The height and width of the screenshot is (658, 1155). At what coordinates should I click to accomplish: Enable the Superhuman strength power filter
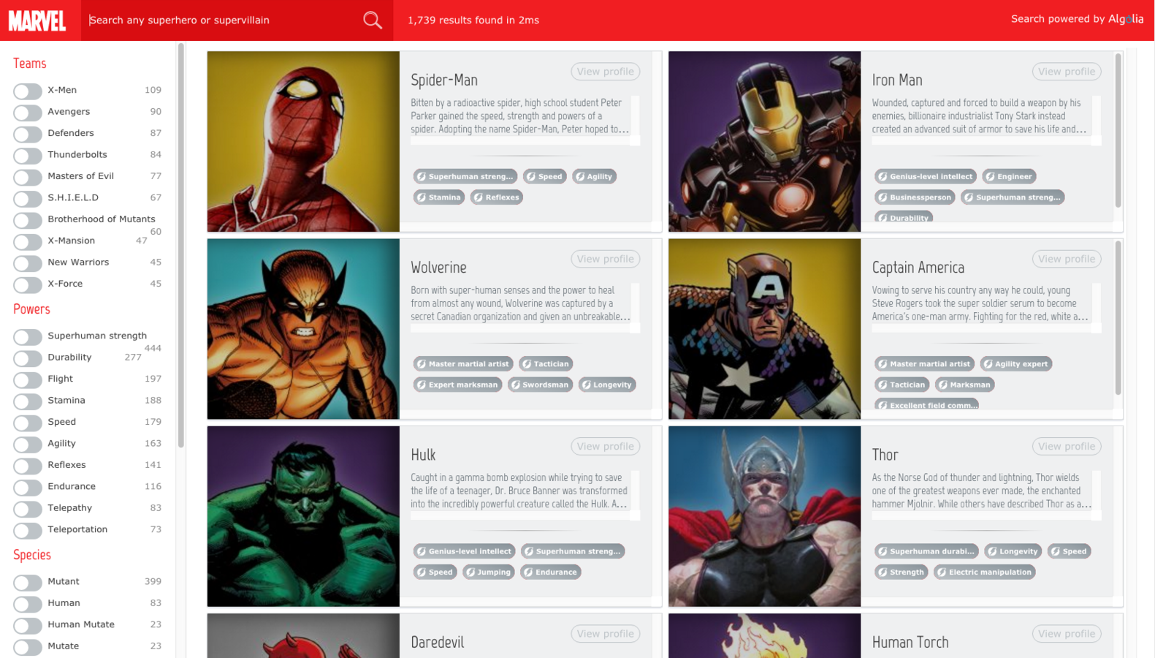click(28, 337)
